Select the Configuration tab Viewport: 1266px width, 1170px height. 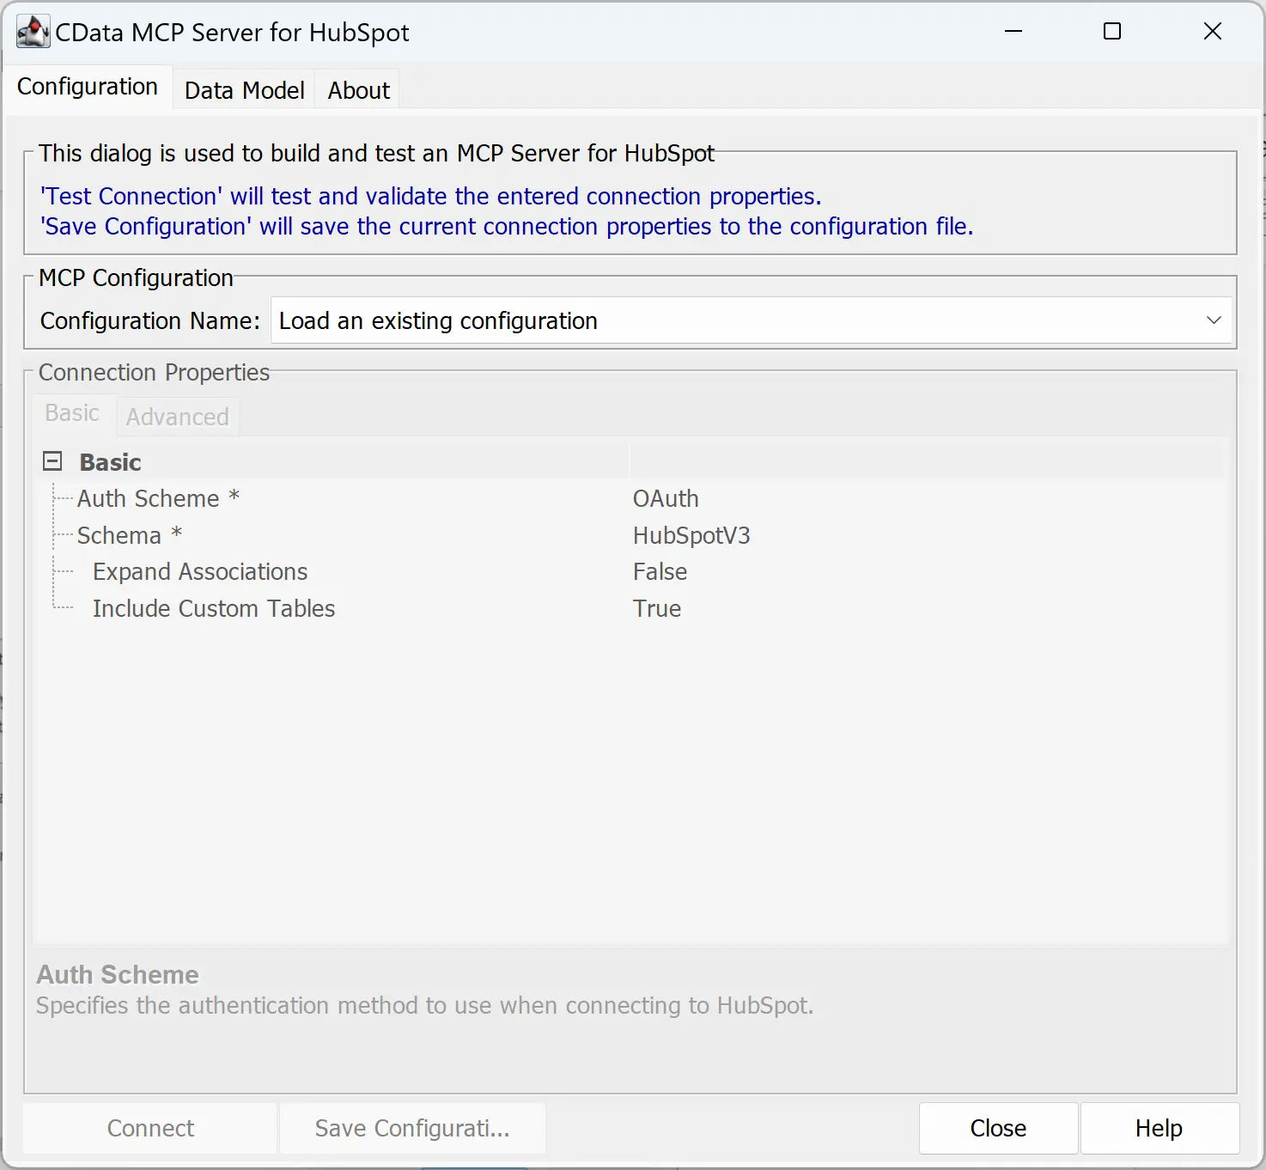pos(87,86)
